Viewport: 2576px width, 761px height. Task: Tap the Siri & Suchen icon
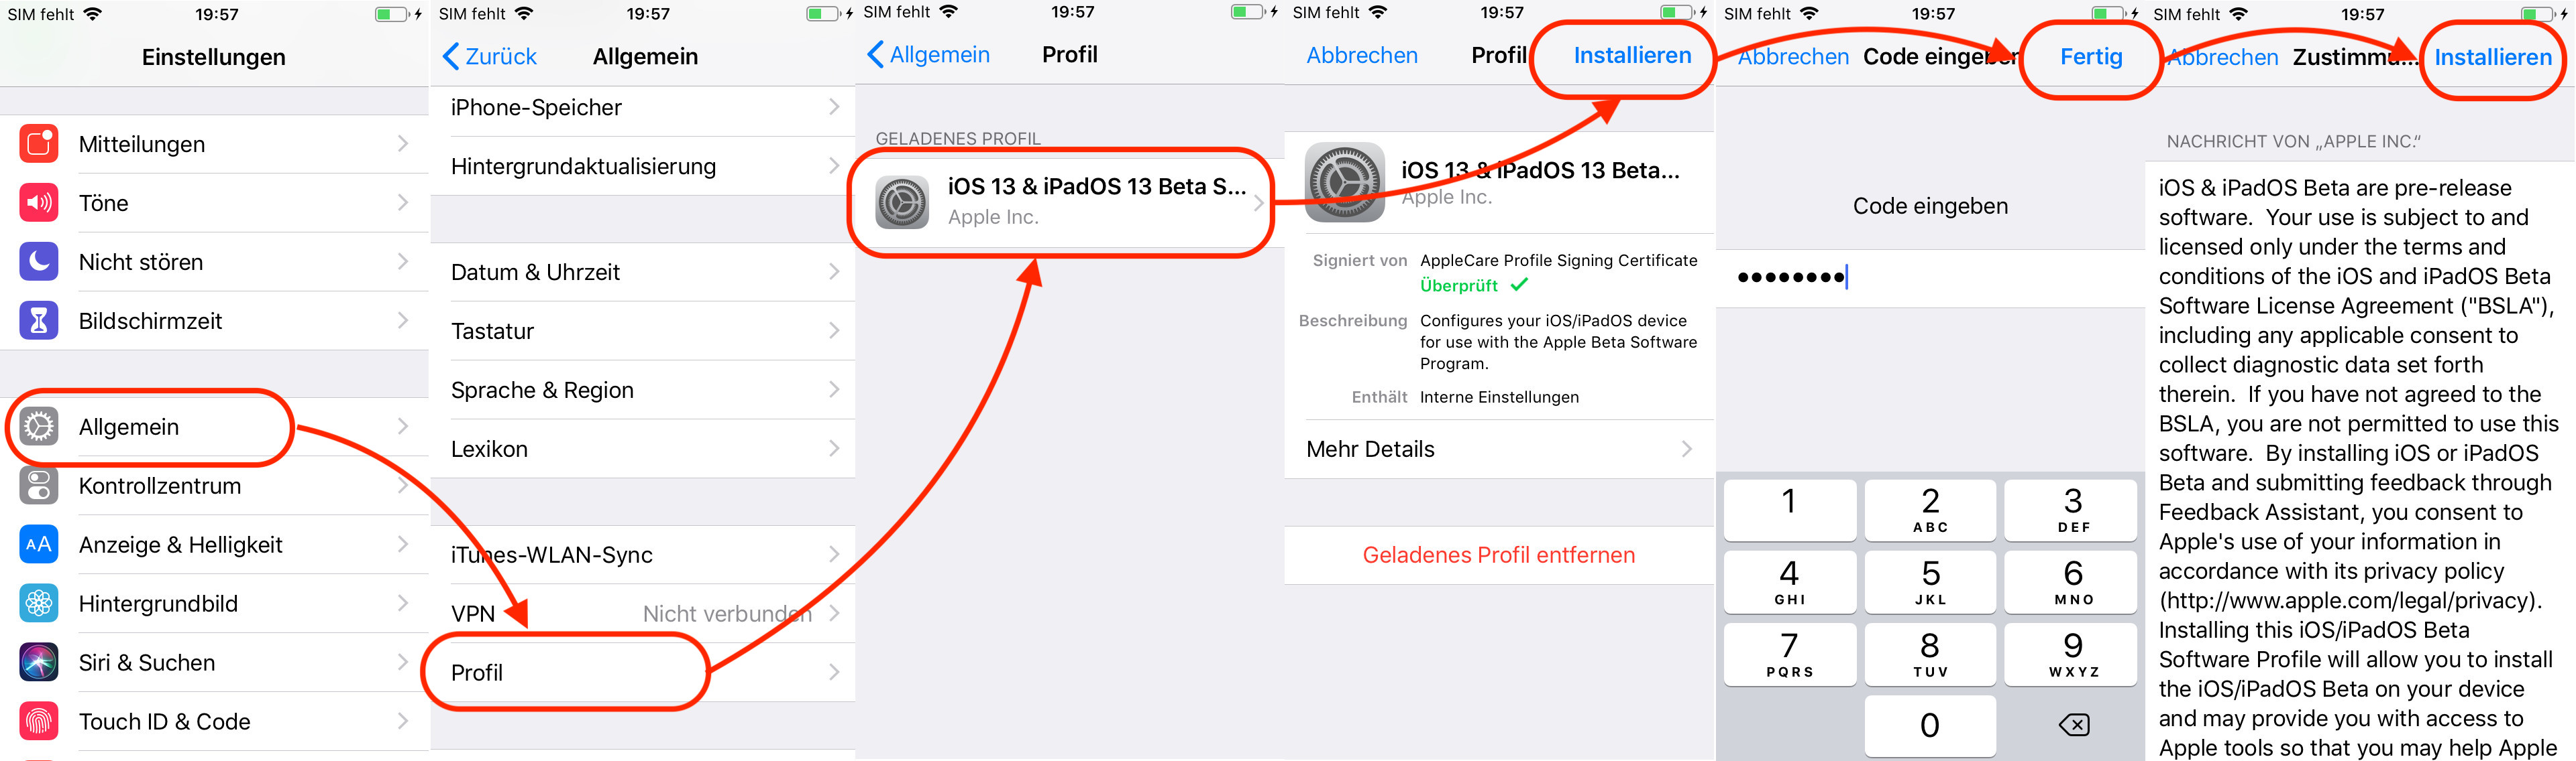[x=39, y=662]
